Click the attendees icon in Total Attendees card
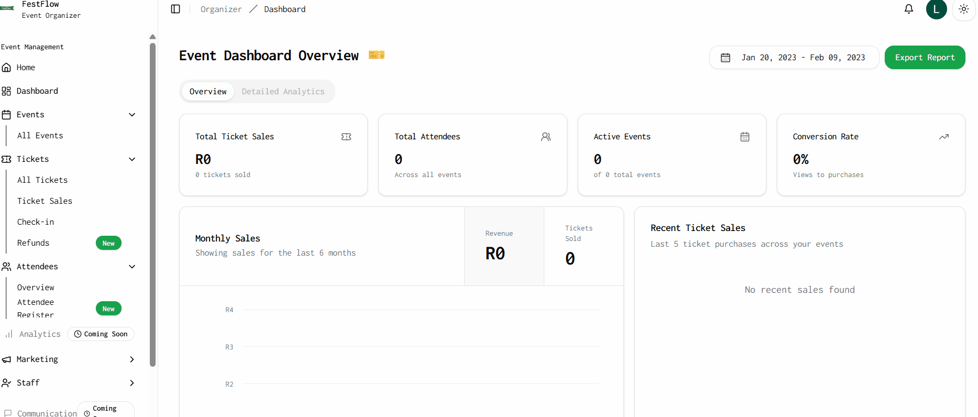This screenshot has width=978, height=417. tap(545, 137)
